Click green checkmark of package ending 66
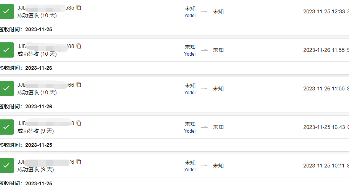This screenshot has width=349, height=185. click(6, 88)
